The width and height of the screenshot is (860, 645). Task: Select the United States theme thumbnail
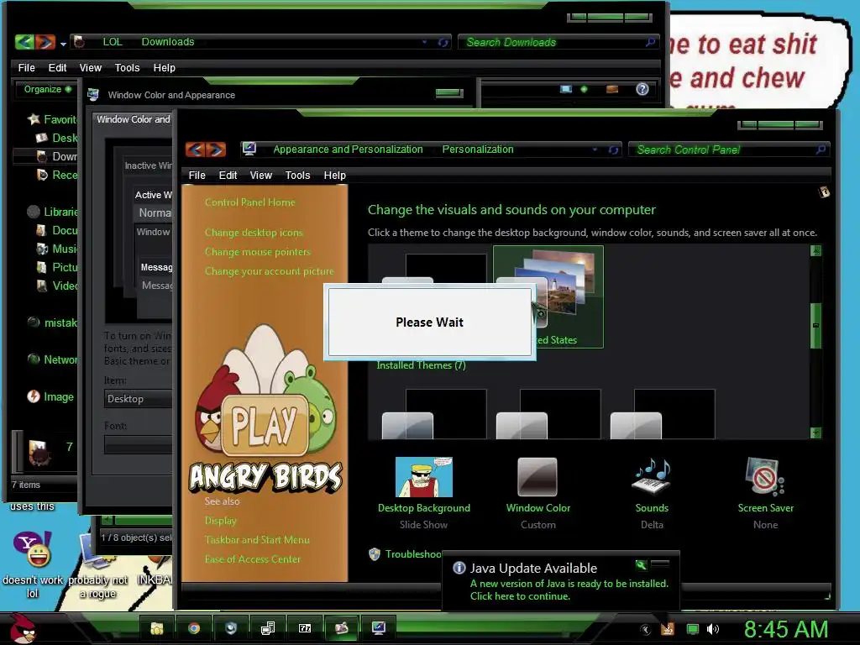pos(548,296)
